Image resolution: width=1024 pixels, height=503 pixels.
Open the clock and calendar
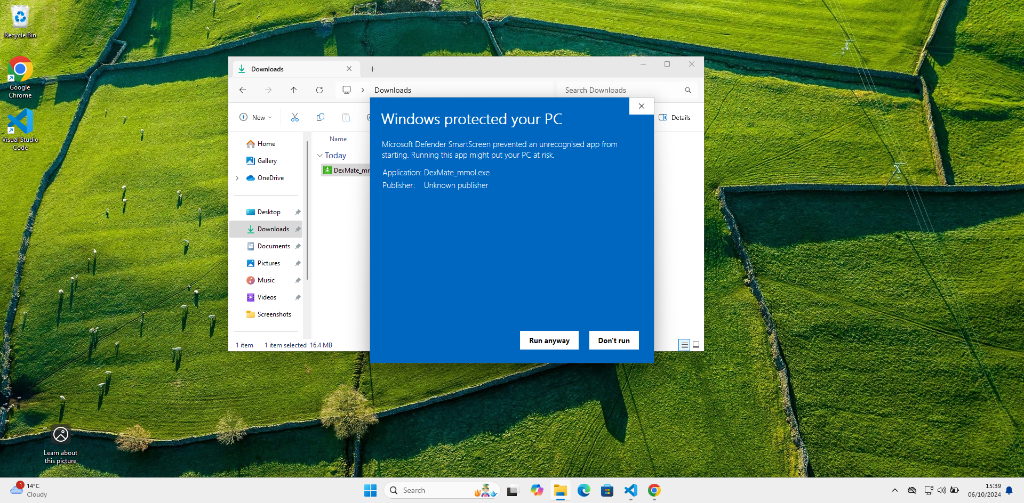985,490
